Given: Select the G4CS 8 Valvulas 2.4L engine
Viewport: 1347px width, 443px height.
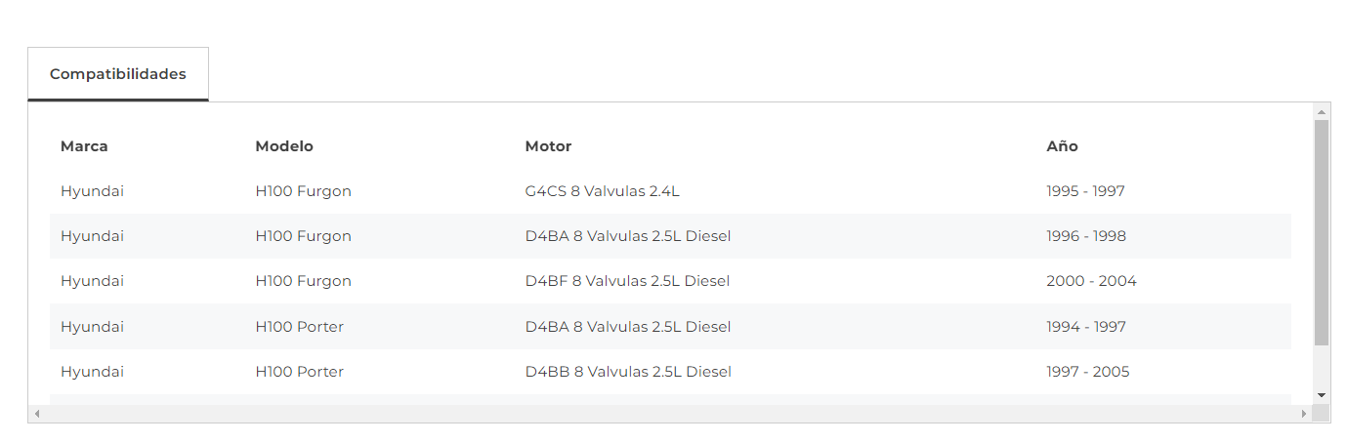Looking at the screenshot, I should pyautogui.click(x=602, y=191).
